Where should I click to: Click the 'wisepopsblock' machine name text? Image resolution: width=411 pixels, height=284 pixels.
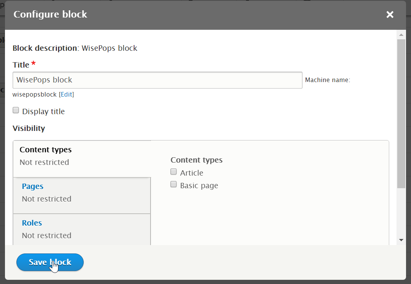click(x=35, y=94)
